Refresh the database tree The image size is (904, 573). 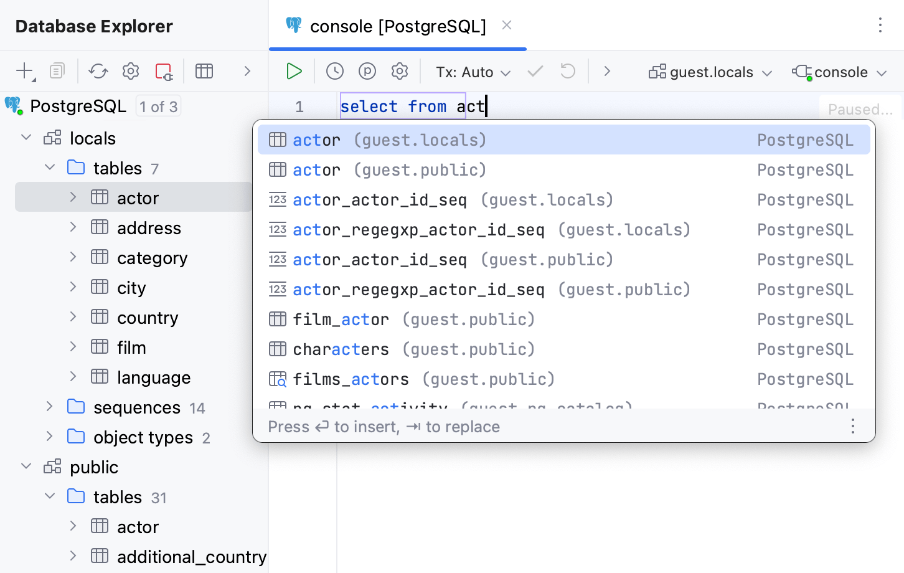[x=98, y=71]
